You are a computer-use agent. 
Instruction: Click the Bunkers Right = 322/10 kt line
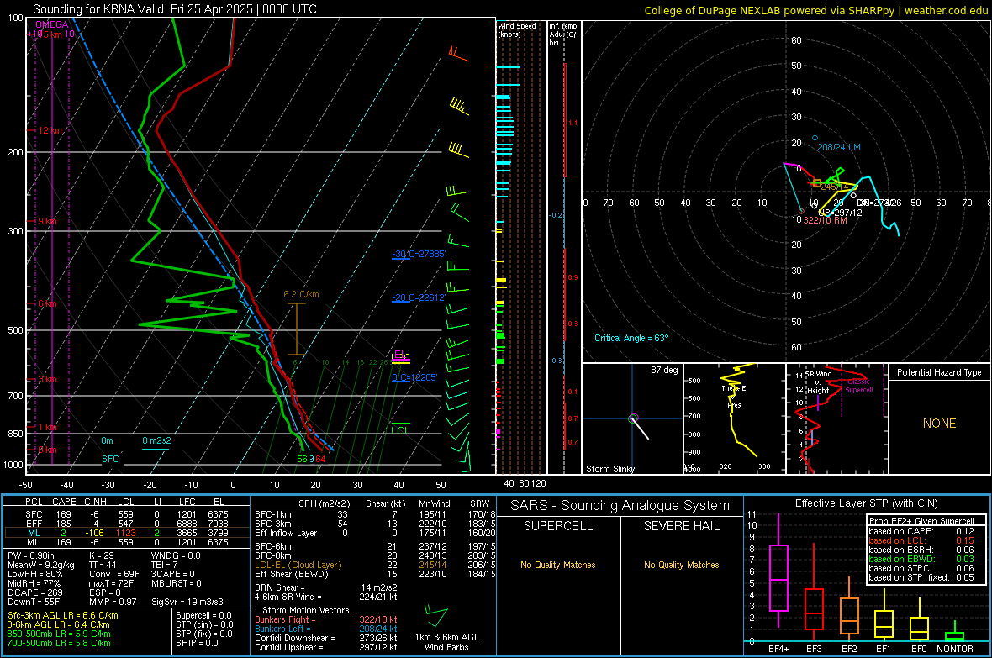[325, 619]
